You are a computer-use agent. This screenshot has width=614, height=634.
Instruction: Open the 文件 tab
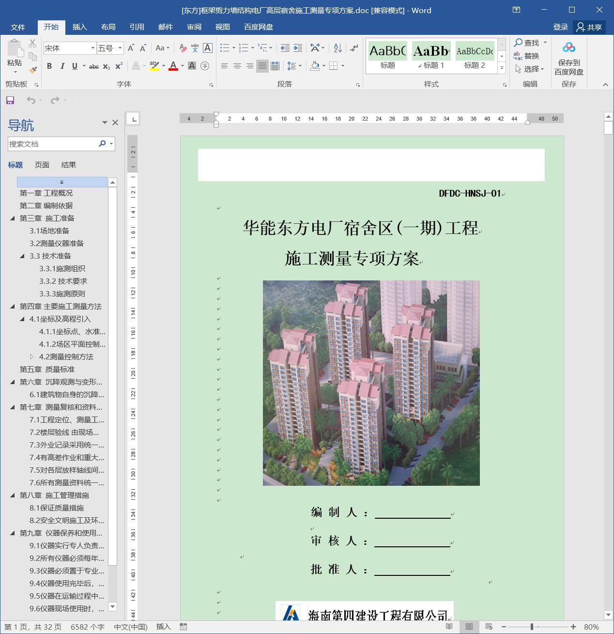tap(18, 27)
